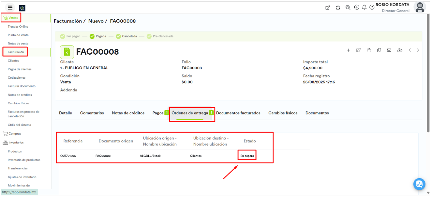Screen dimensions: 433x197
Task: Expand the Compras sidebar section
Action: point(15,134)
